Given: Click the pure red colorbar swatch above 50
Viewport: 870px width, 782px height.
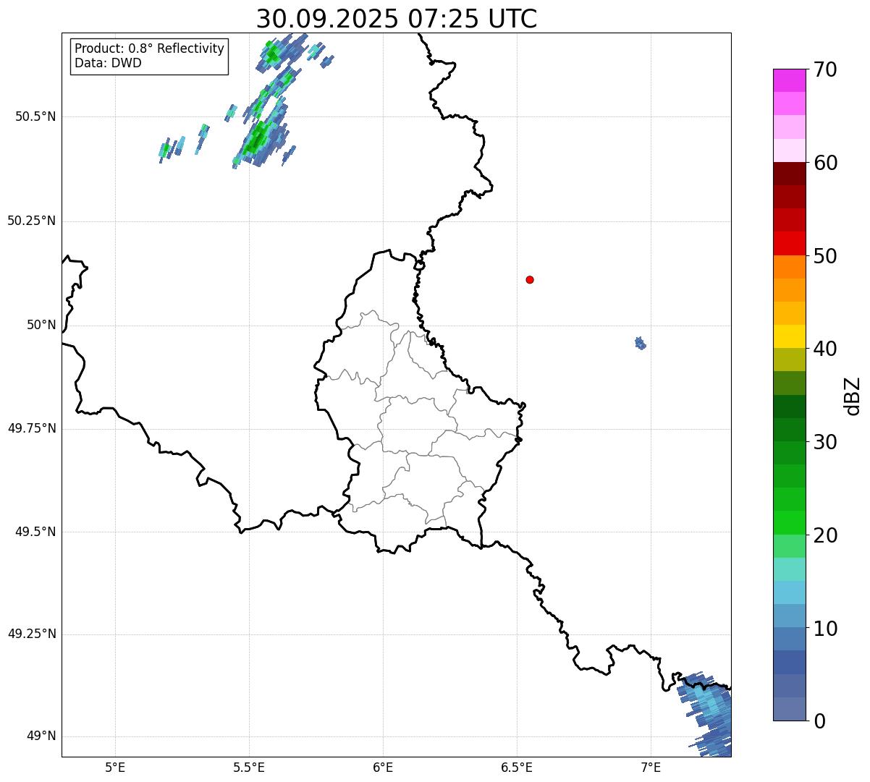Looking at the screenshot, I should click(790, 243).
